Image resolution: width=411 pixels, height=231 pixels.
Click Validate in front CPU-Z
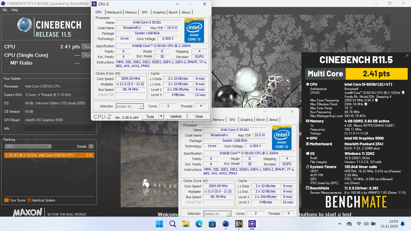tap(176, 116)
